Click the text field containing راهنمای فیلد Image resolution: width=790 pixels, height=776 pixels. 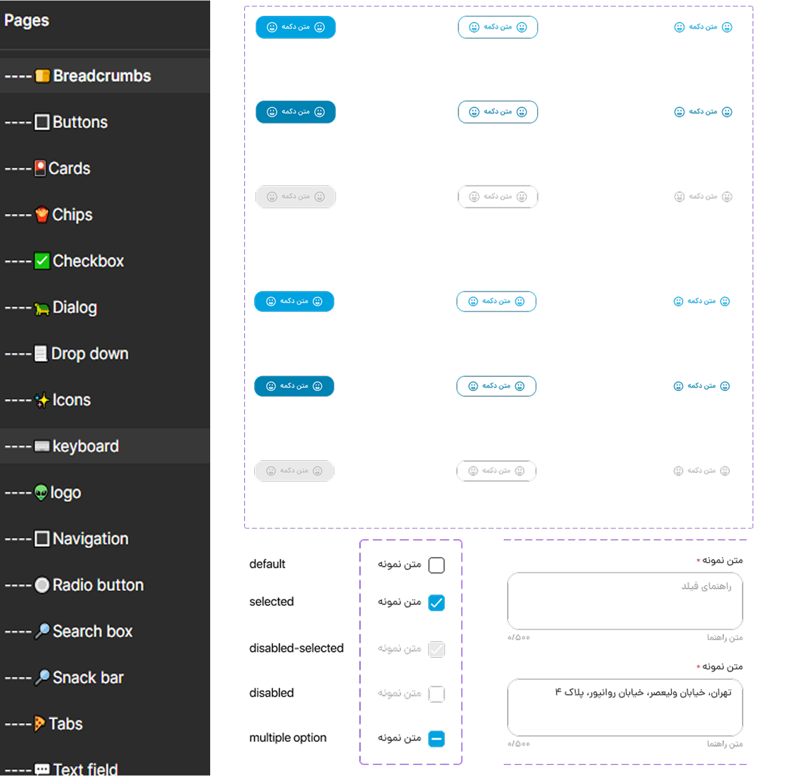pyautogui.click(x=625, y=601)
